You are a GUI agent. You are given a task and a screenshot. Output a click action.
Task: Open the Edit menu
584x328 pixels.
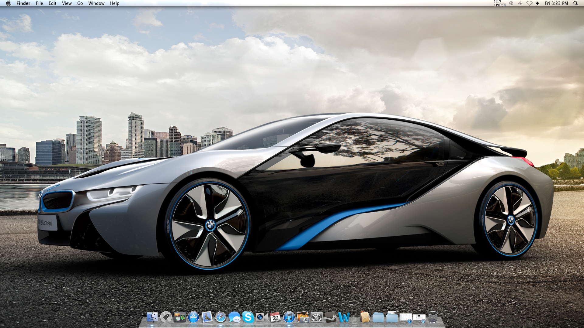52,3
